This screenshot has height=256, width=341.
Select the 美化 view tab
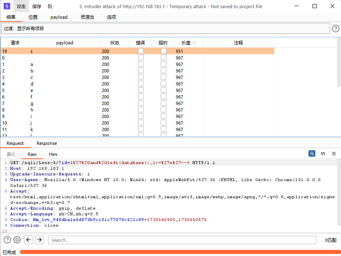tap(11, 154)
